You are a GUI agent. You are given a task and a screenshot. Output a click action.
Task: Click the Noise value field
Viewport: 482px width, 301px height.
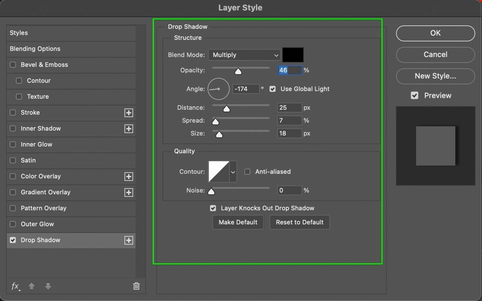pyautogui.click(x=290, y=190)
